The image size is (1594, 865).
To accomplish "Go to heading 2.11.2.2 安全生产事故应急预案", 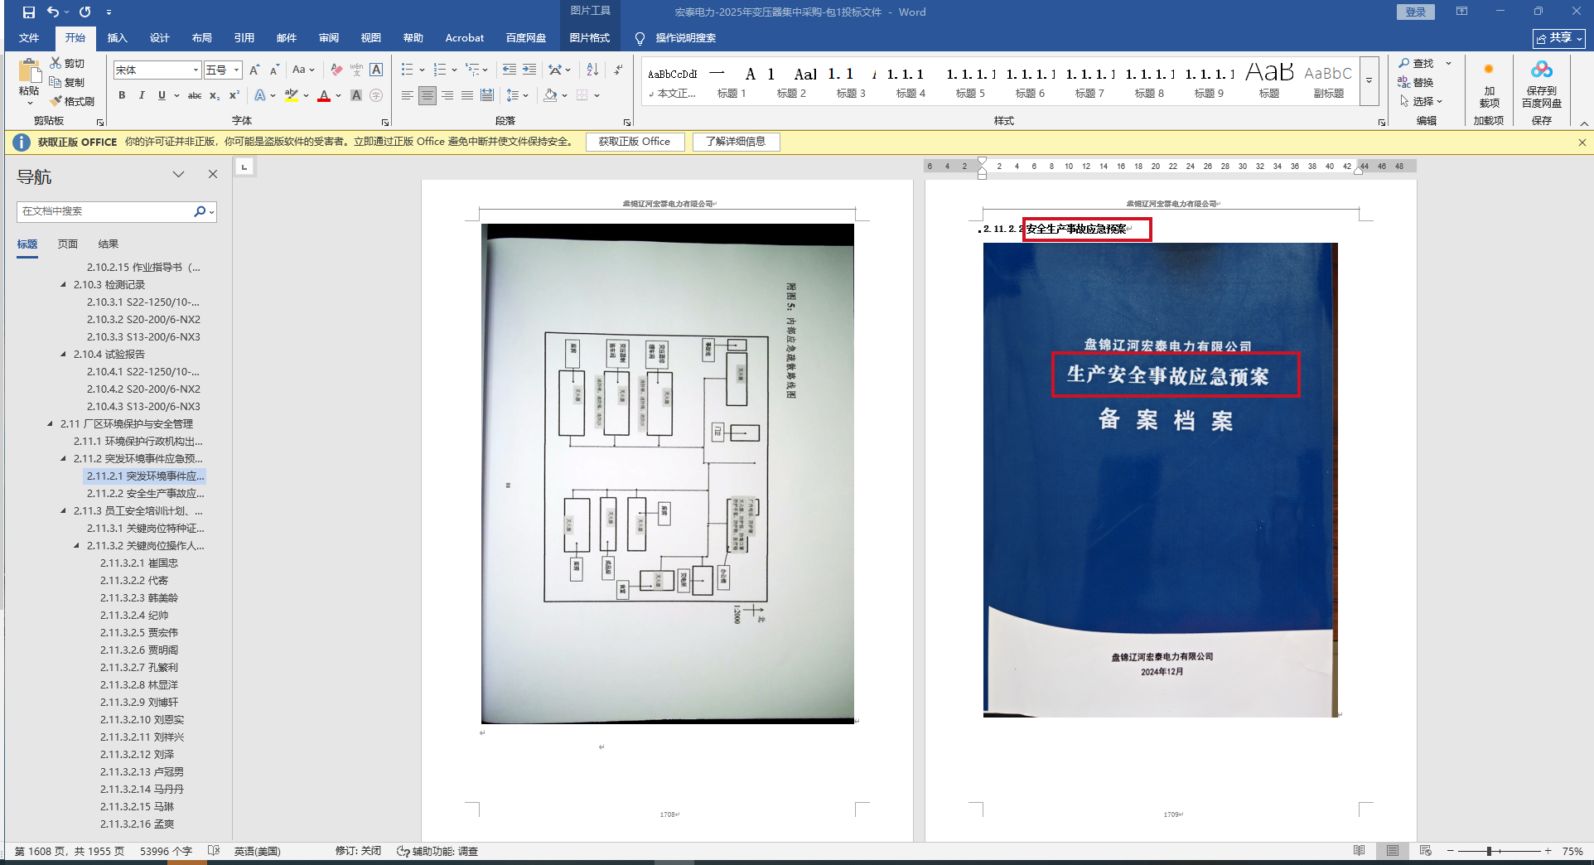I will tap(145, 494).
